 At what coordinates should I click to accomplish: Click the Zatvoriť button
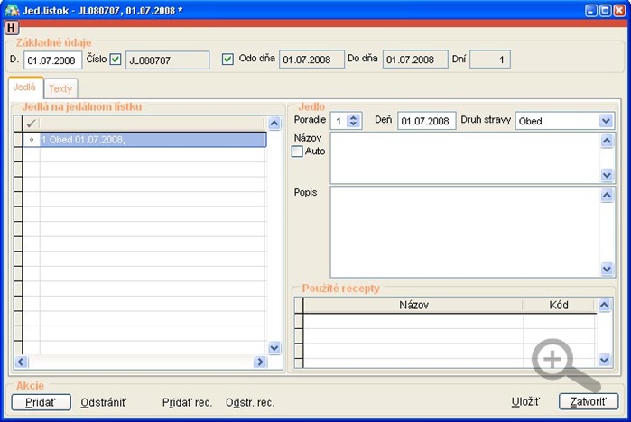click(589, 402)
